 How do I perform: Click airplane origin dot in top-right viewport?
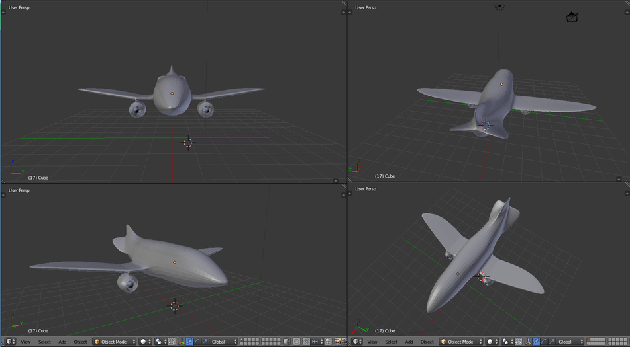pyautogui.click(x=501, y=84)
